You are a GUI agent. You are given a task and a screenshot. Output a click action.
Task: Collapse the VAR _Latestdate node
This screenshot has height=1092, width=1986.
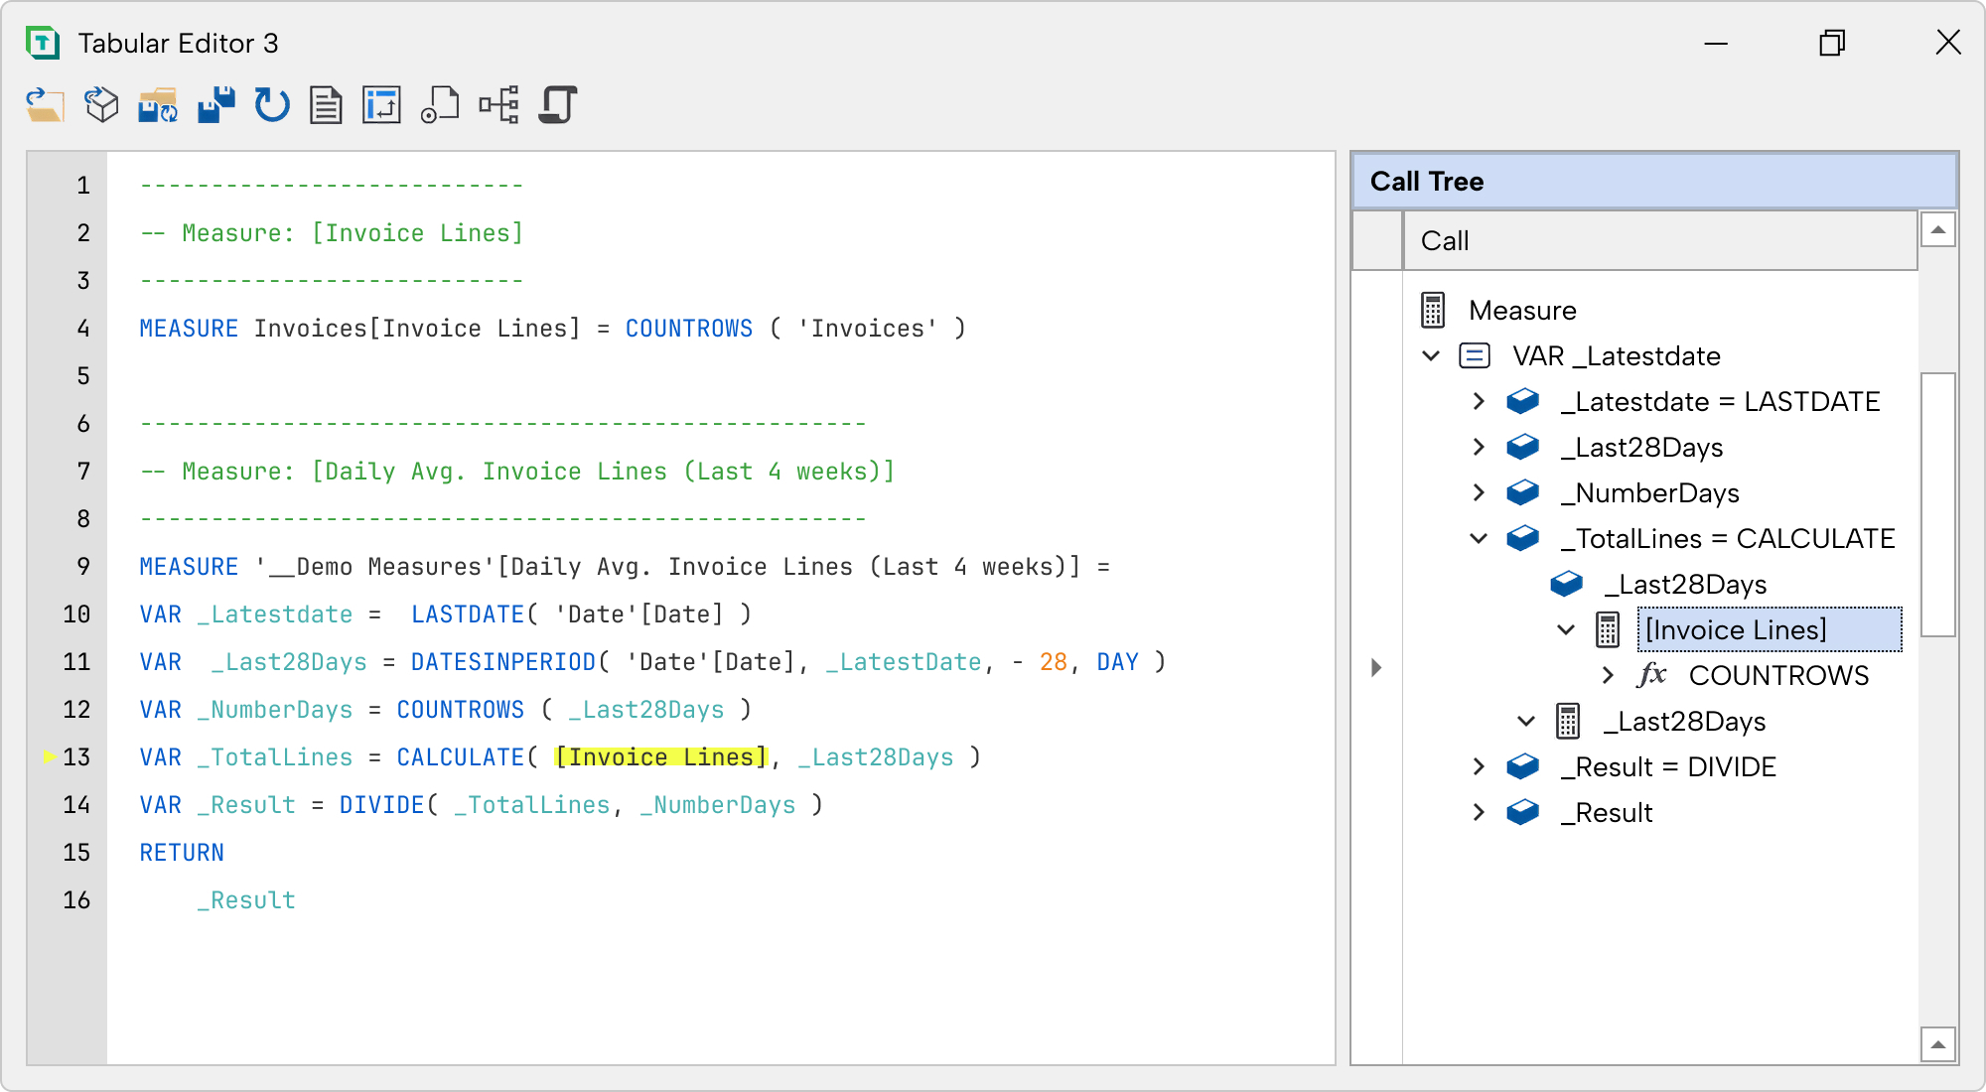1431,355
